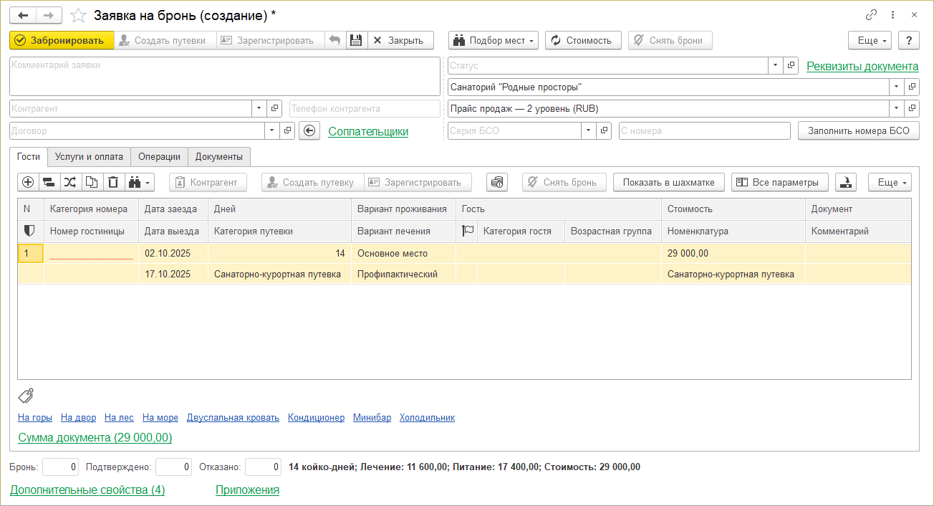This screenshot has height=506, width=934.
Task: Click the coins payment icon button
Action: tap(496, 182)
